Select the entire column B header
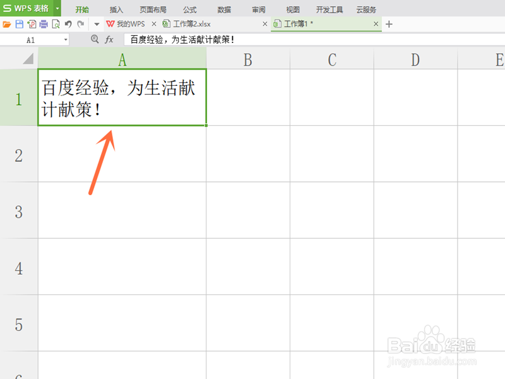505x379 pixels. (x=247, y=60)
